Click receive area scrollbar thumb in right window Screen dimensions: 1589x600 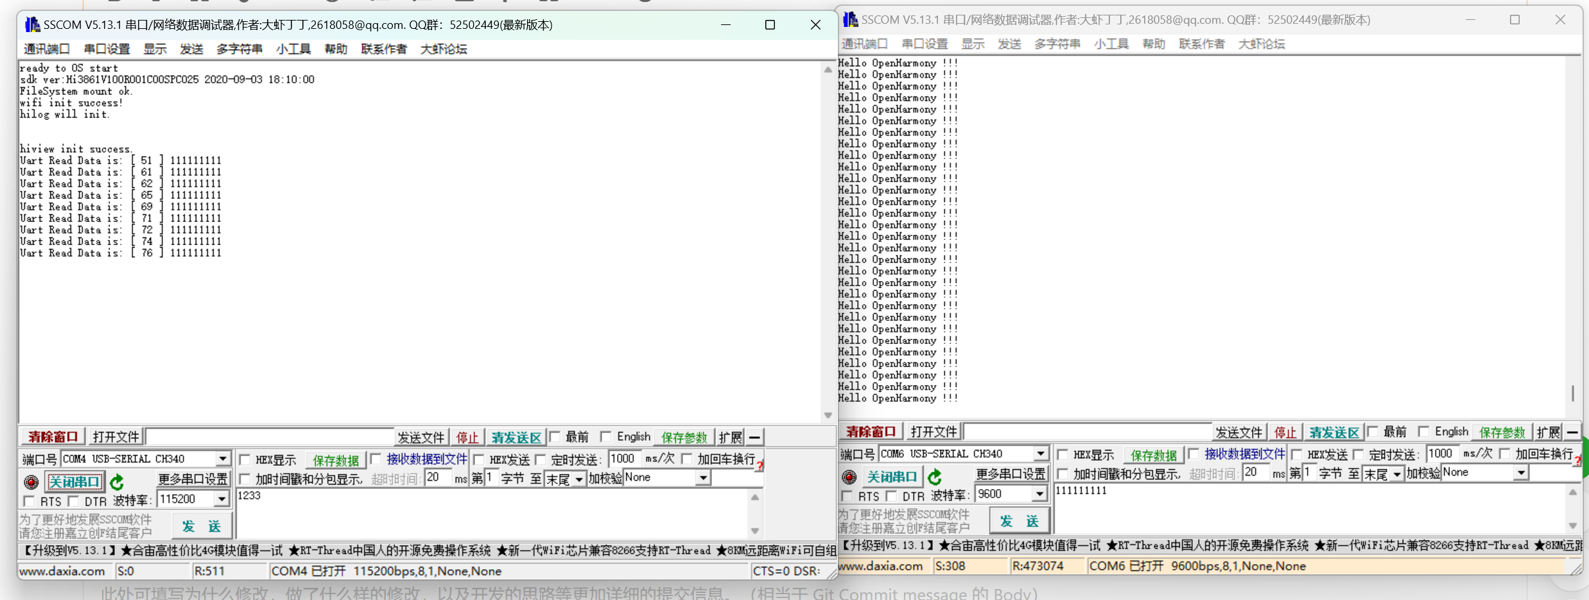1573,393
